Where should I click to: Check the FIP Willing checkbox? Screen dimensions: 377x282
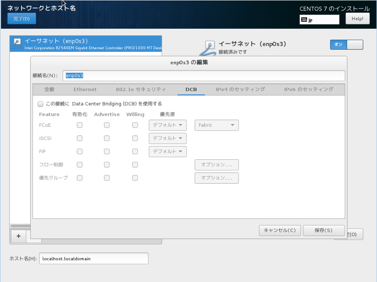tap(135, 151)
